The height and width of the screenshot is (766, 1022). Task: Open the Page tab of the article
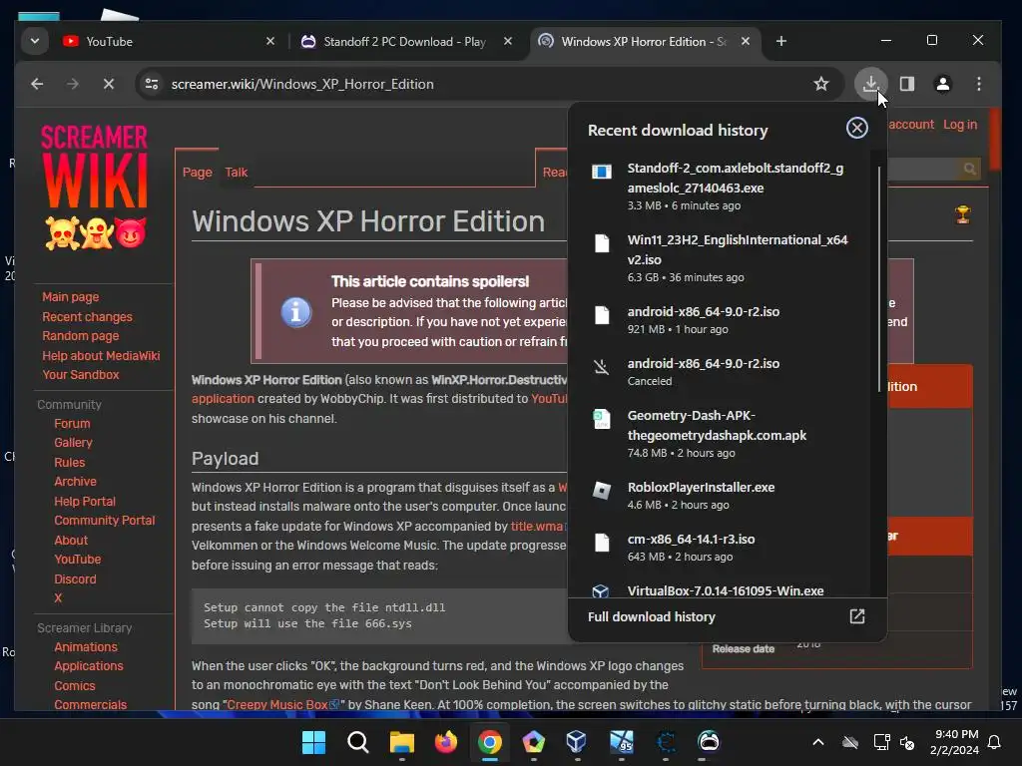tap(197, 172)
